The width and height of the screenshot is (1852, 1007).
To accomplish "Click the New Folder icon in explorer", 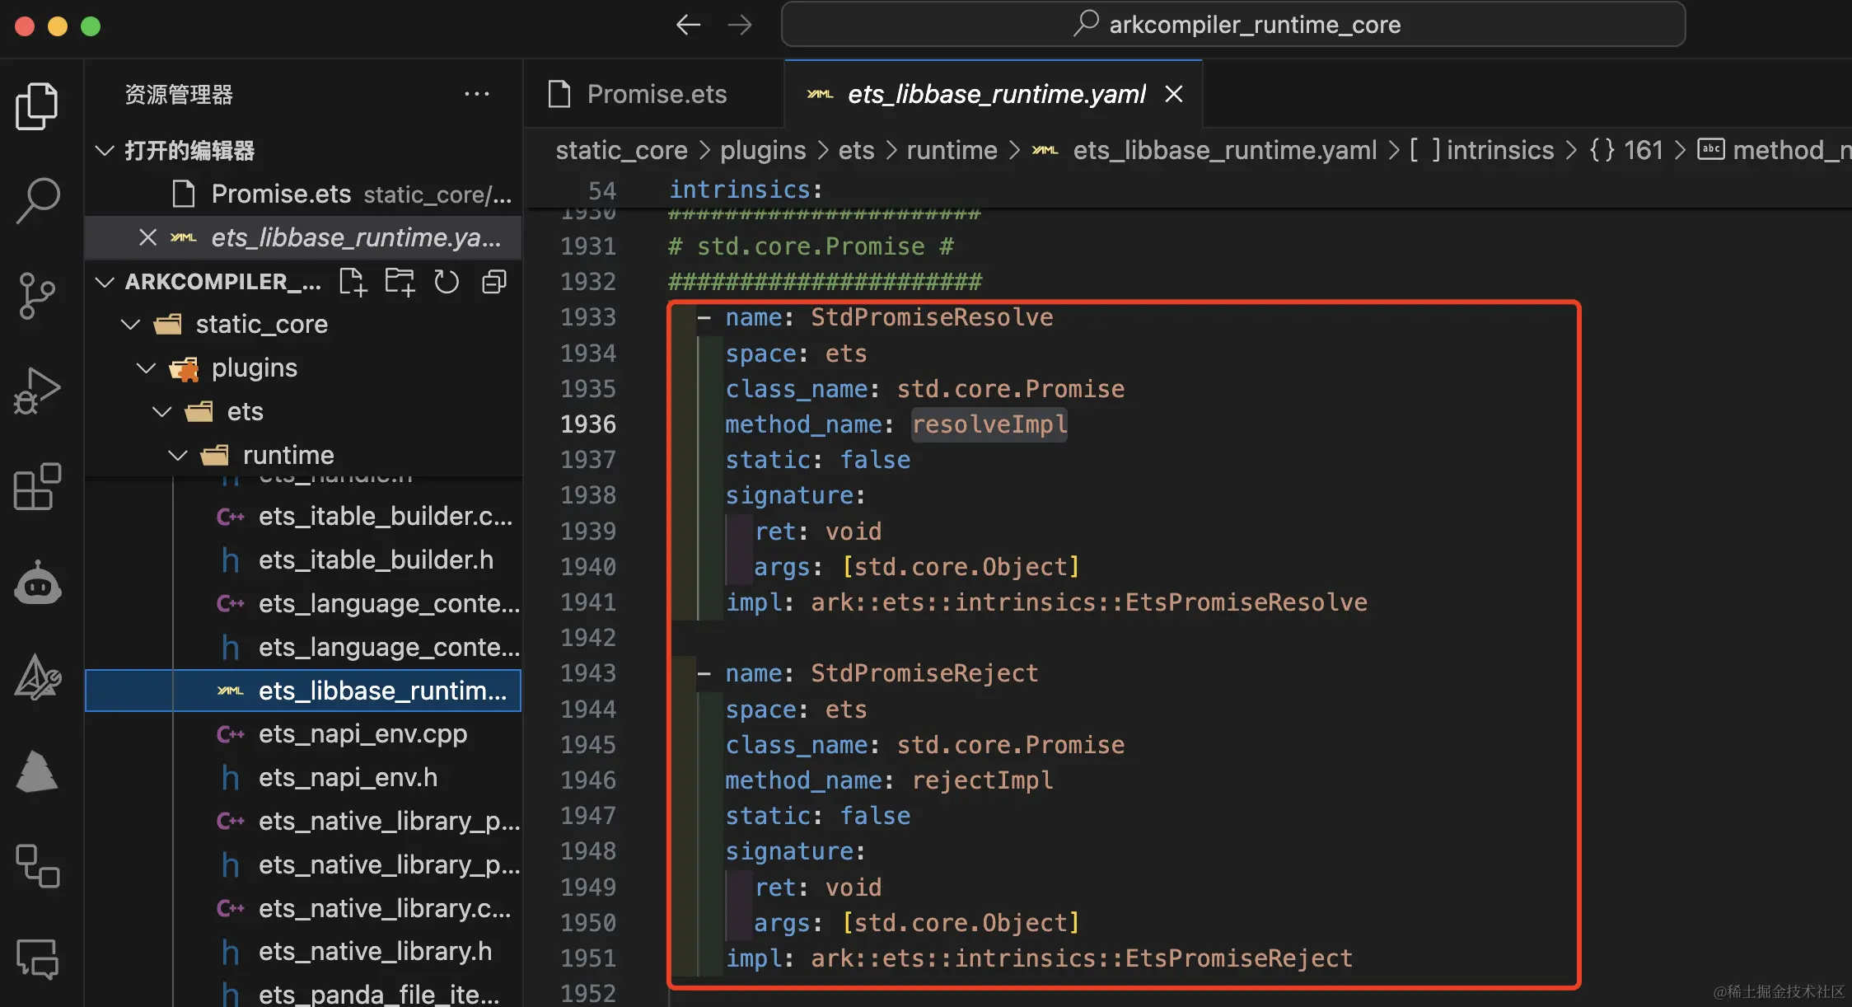I will pos(400,282).
